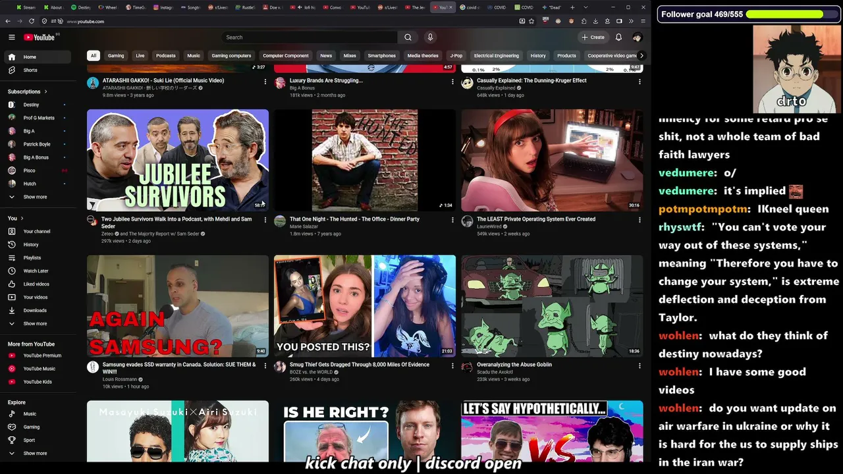Screen dimensions: 843x474
Task: Play The Hunted video thumbnail
Action: (365, 160)
